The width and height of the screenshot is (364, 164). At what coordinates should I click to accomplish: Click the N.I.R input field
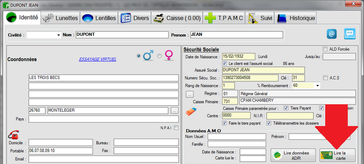tap(290, 115)
